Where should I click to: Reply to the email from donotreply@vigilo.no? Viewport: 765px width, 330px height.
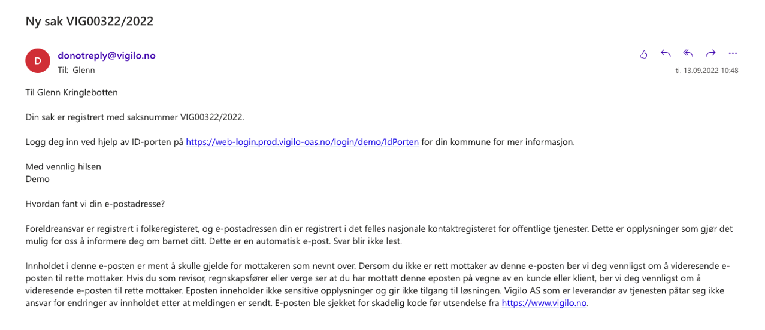(x=666, y=54)
